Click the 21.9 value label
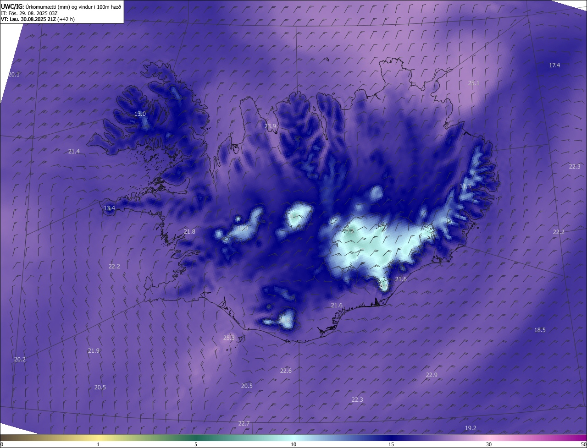The width and height of the screenshot is (587, 448). [x=94, y=350]
